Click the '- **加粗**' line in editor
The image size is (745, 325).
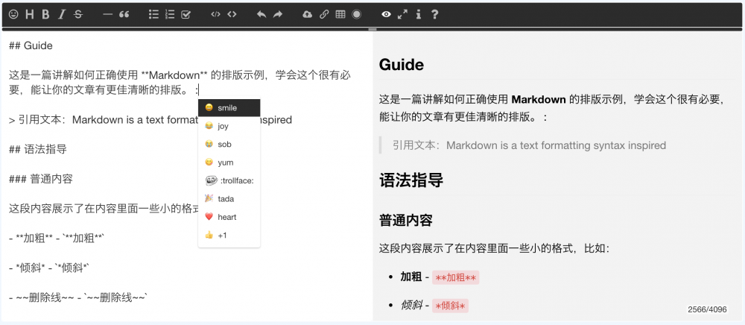click(57, 239)
